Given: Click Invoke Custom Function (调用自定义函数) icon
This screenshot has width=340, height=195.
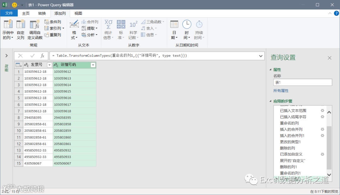Looking at the screenshot, I should point(35,24).
